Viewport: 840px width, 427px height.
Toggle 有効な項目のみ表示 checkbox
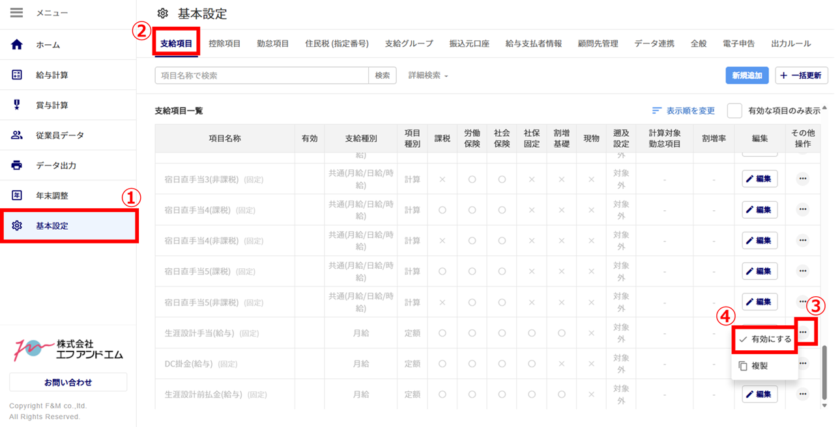click(x=734, y=111)
